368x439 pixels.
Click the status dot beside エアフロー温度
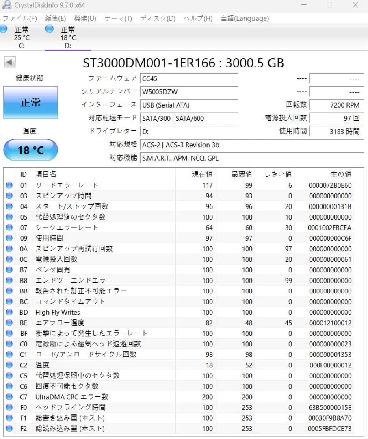(x=9, y=323)
